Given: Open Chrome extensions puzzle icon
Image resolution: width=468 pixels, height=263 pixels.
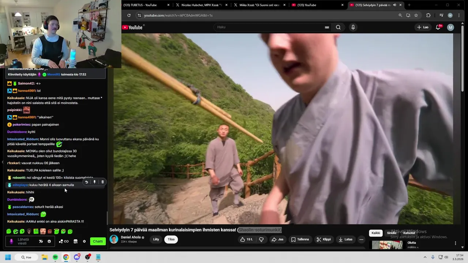Looking at the screenshot, I should tap(428, 15).
